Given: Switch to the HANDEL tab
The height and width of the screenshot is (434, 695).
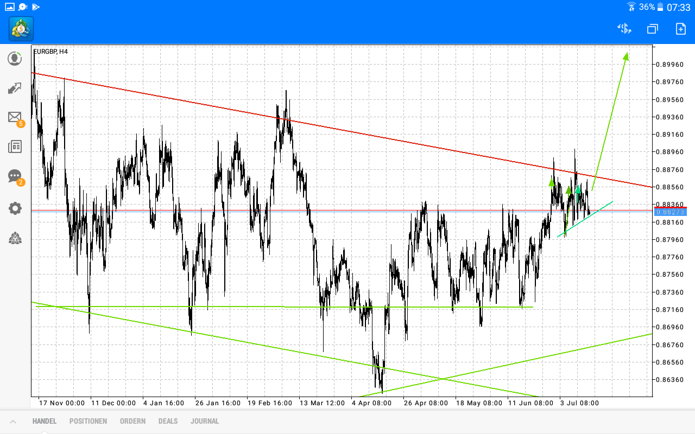Looking at the screenshot, I should [43, 421].
